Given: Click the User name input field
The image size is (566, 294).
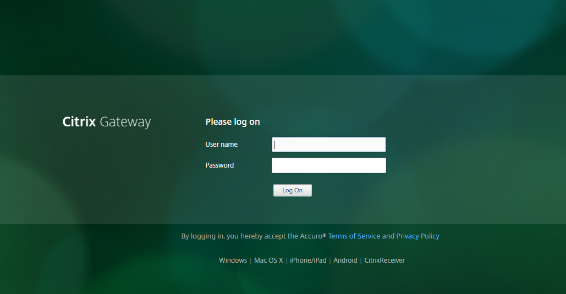Looking at the screenshot, I should pos(329,145).
